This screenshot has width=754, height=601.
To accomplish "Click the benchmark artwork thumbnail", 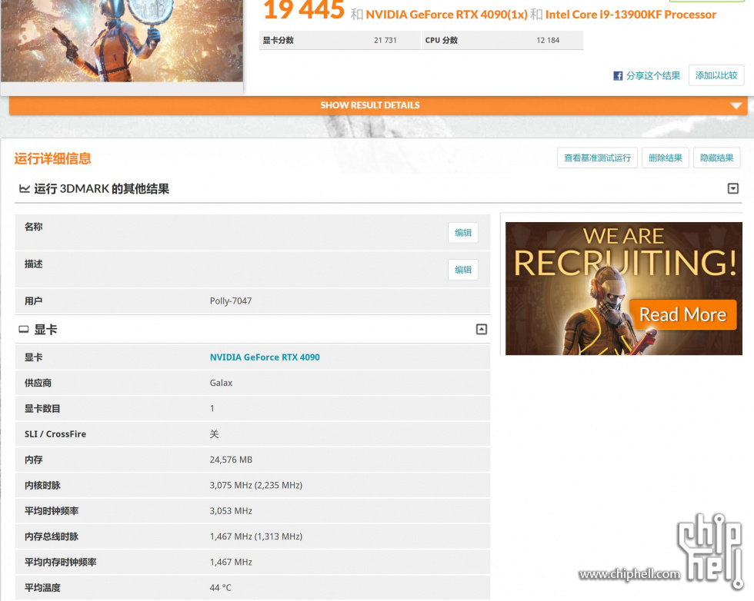I will (122, 41).
